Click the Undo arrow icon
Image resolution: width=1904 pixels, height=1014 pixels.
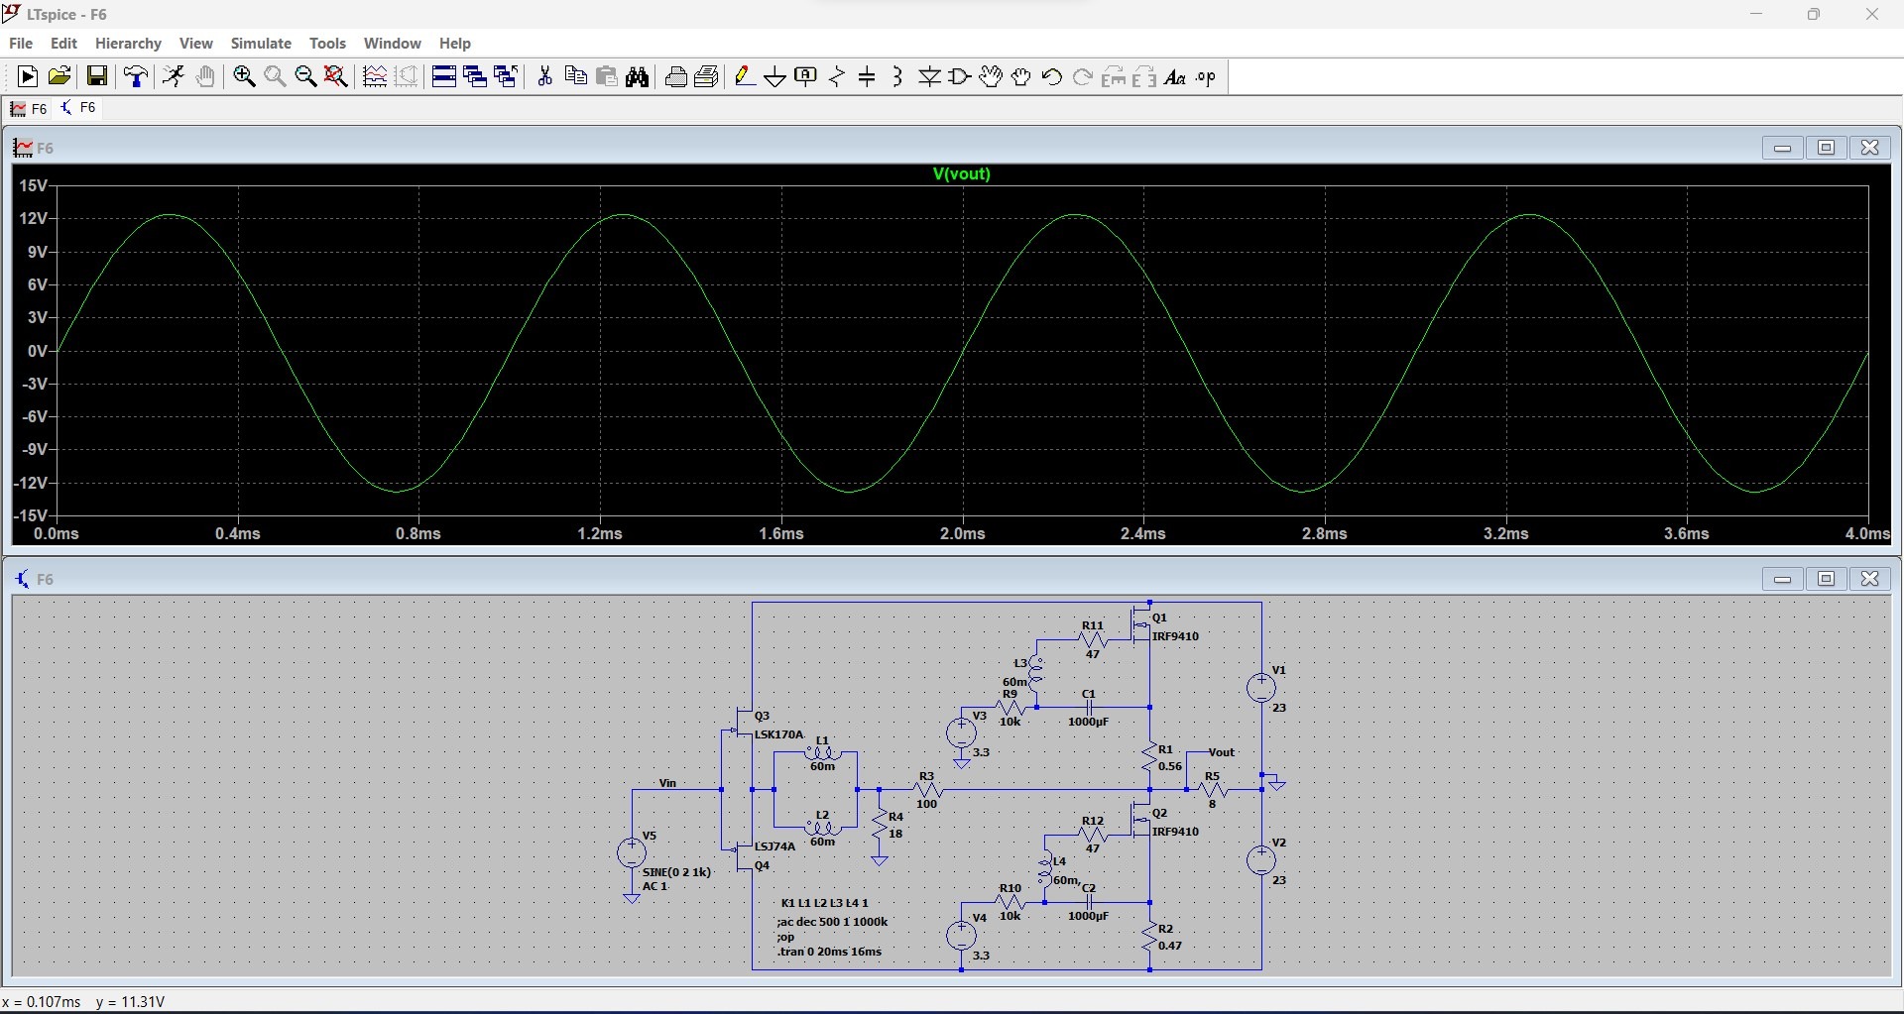1052,77
